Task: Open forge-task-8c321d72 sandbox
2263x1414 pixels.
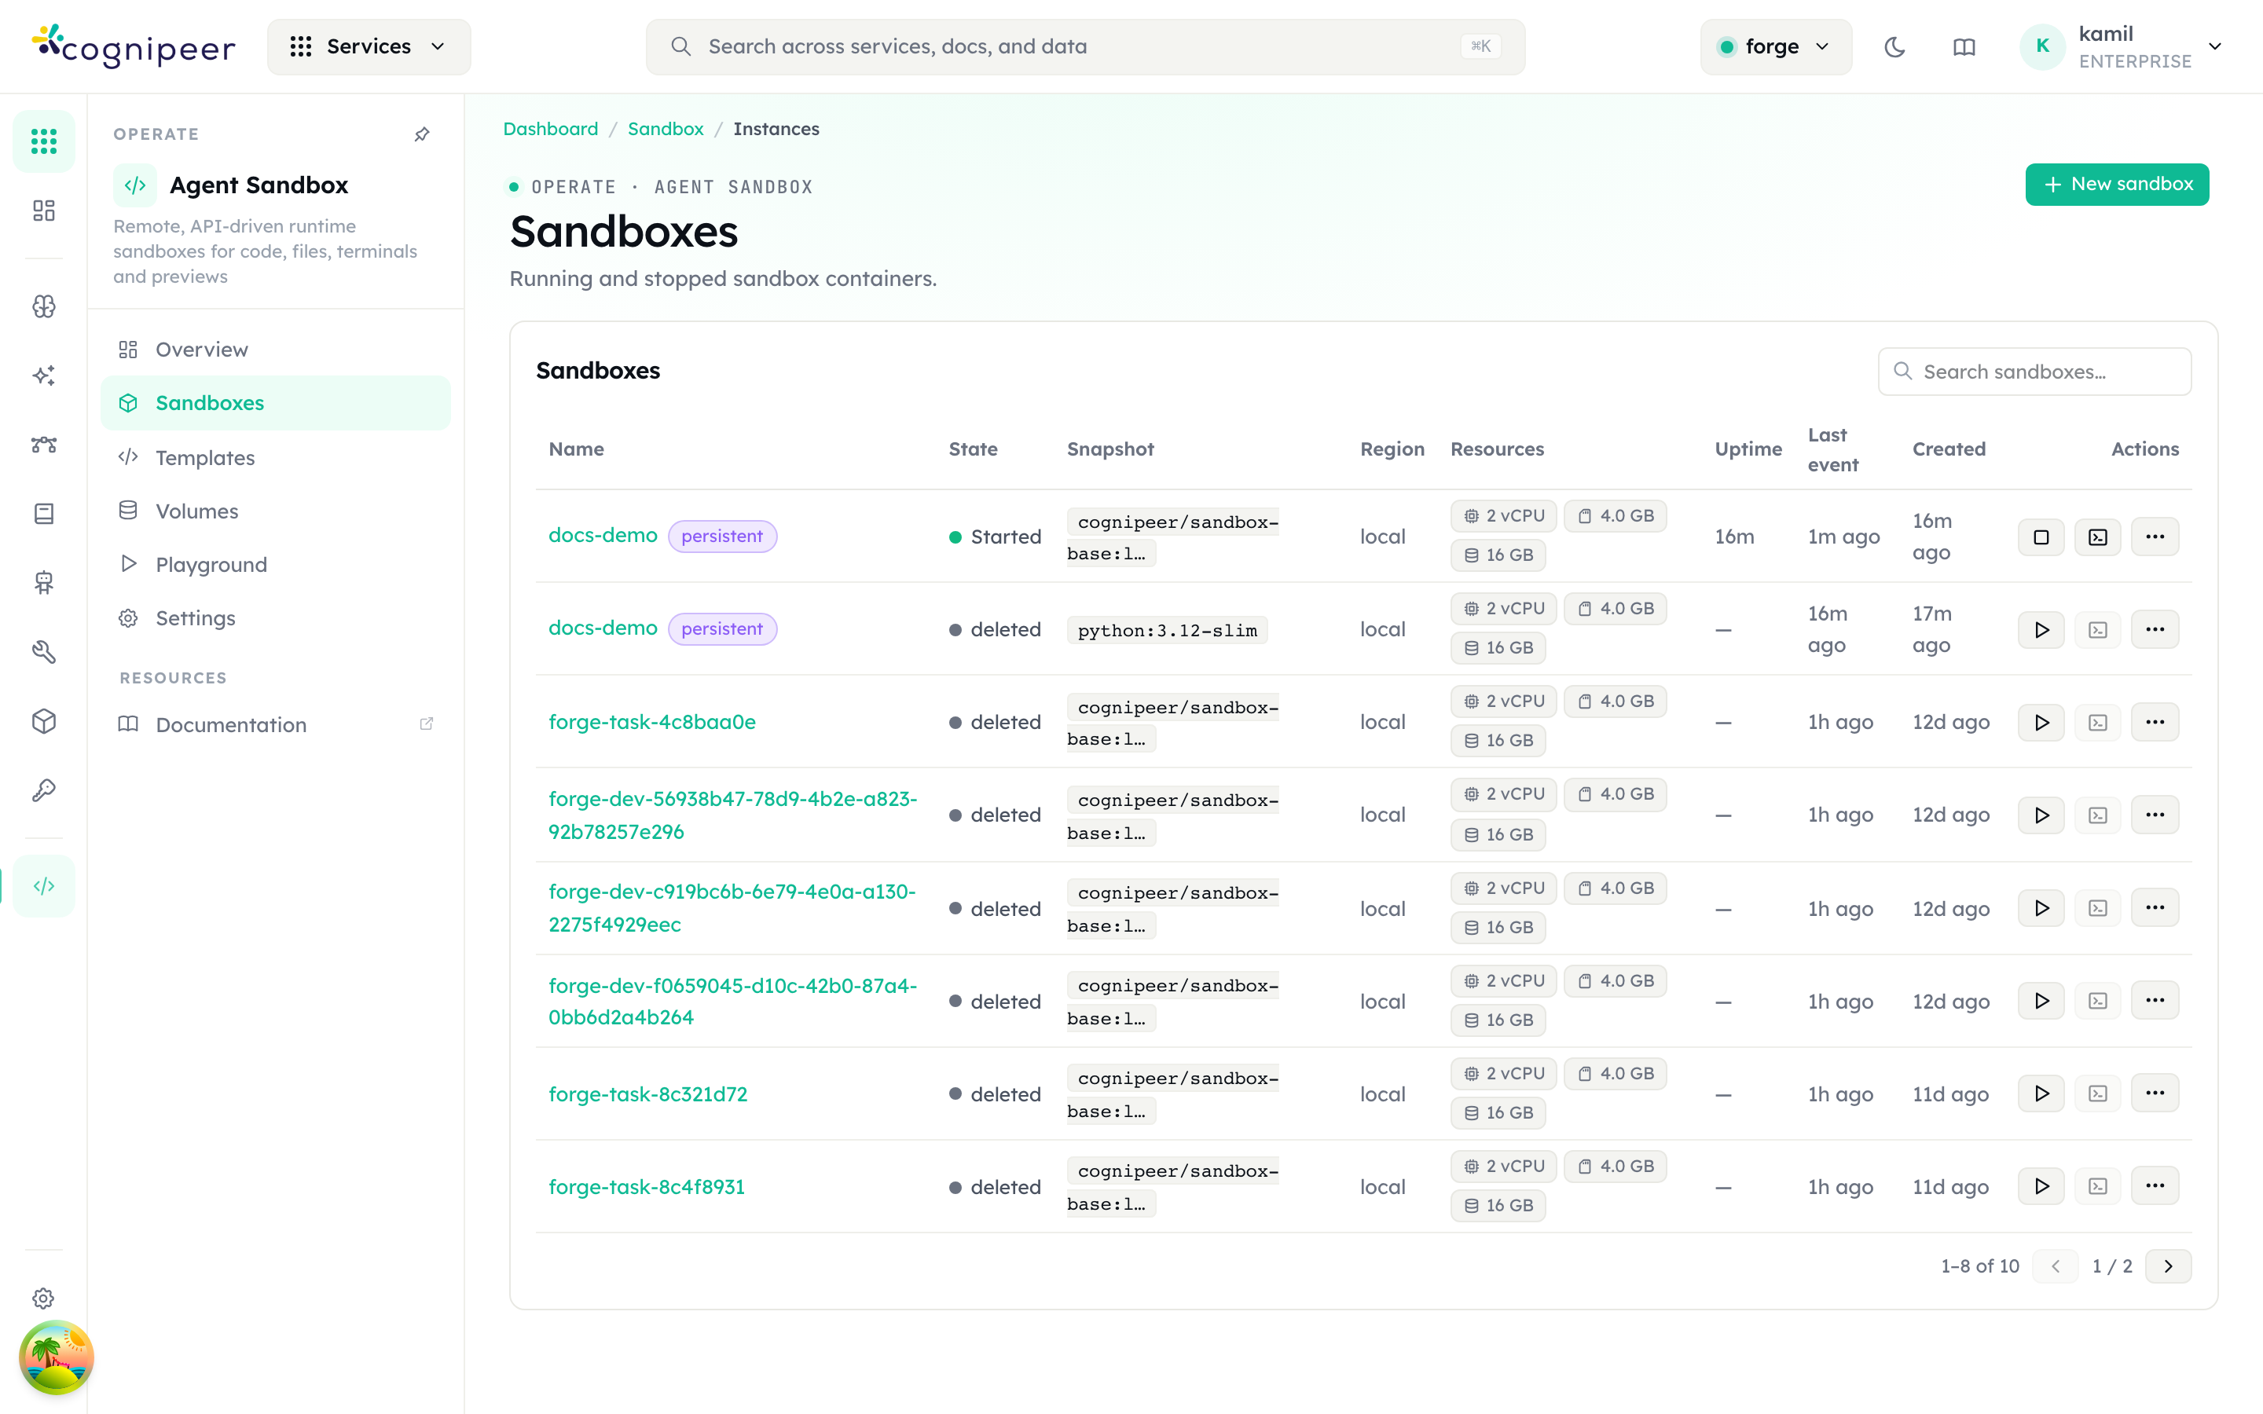Action: [647, 1094]
